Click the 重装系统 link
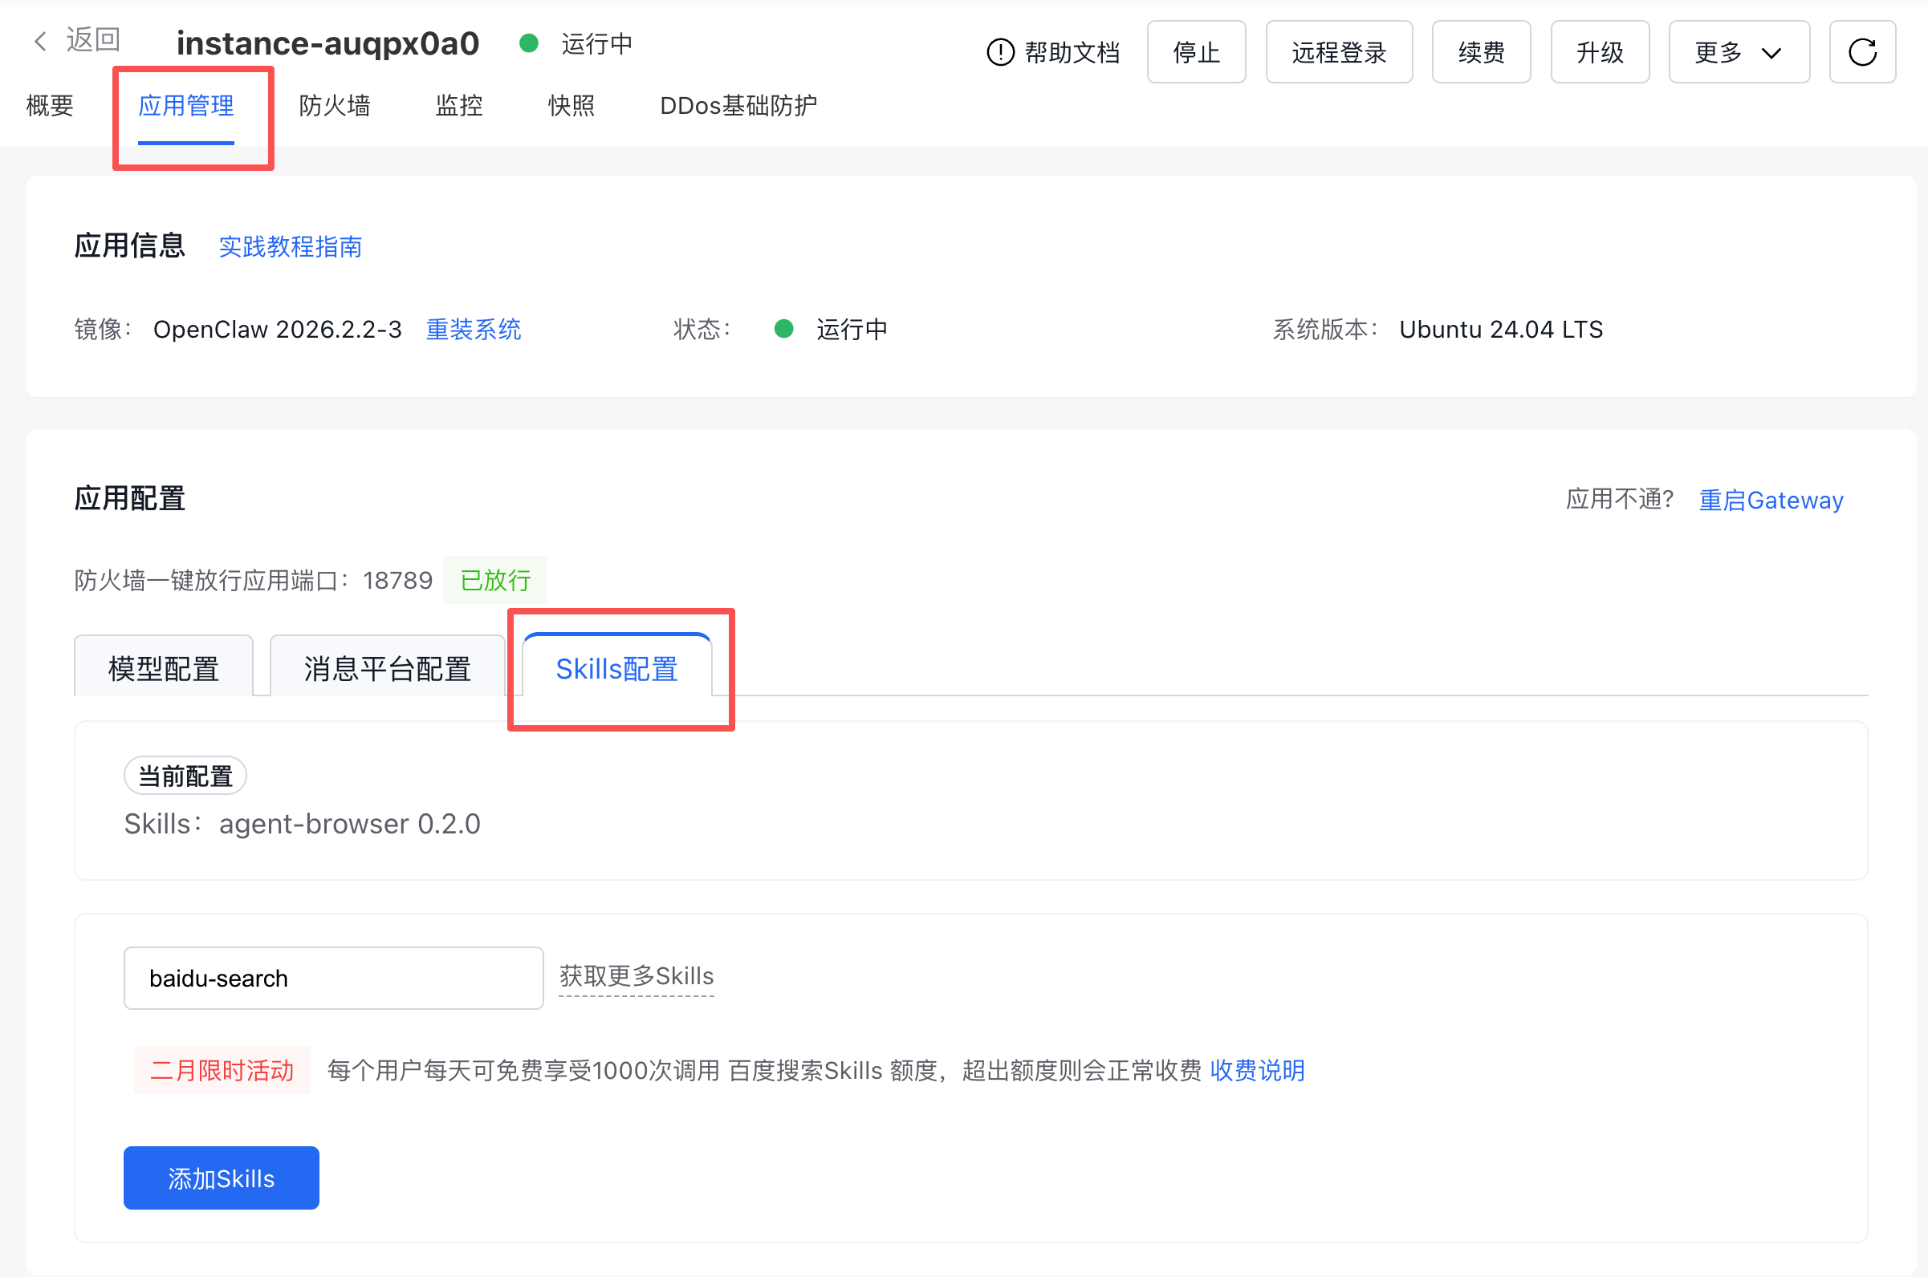 [474, 330]
